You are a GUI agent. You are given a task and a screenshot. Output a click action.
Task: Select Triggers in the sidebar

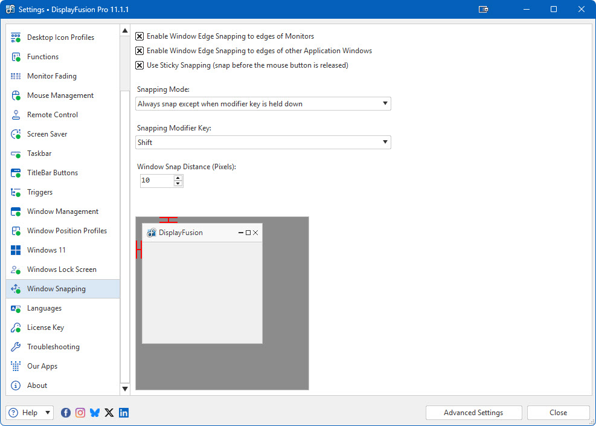[40, 192]
